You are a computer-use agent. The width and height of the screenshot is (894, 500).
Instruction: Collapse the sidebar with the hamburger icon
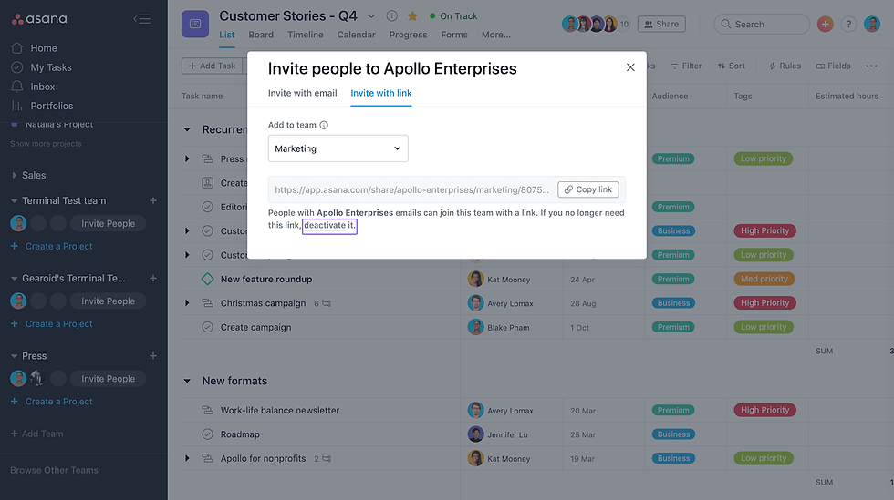click(x=142, y=19)
